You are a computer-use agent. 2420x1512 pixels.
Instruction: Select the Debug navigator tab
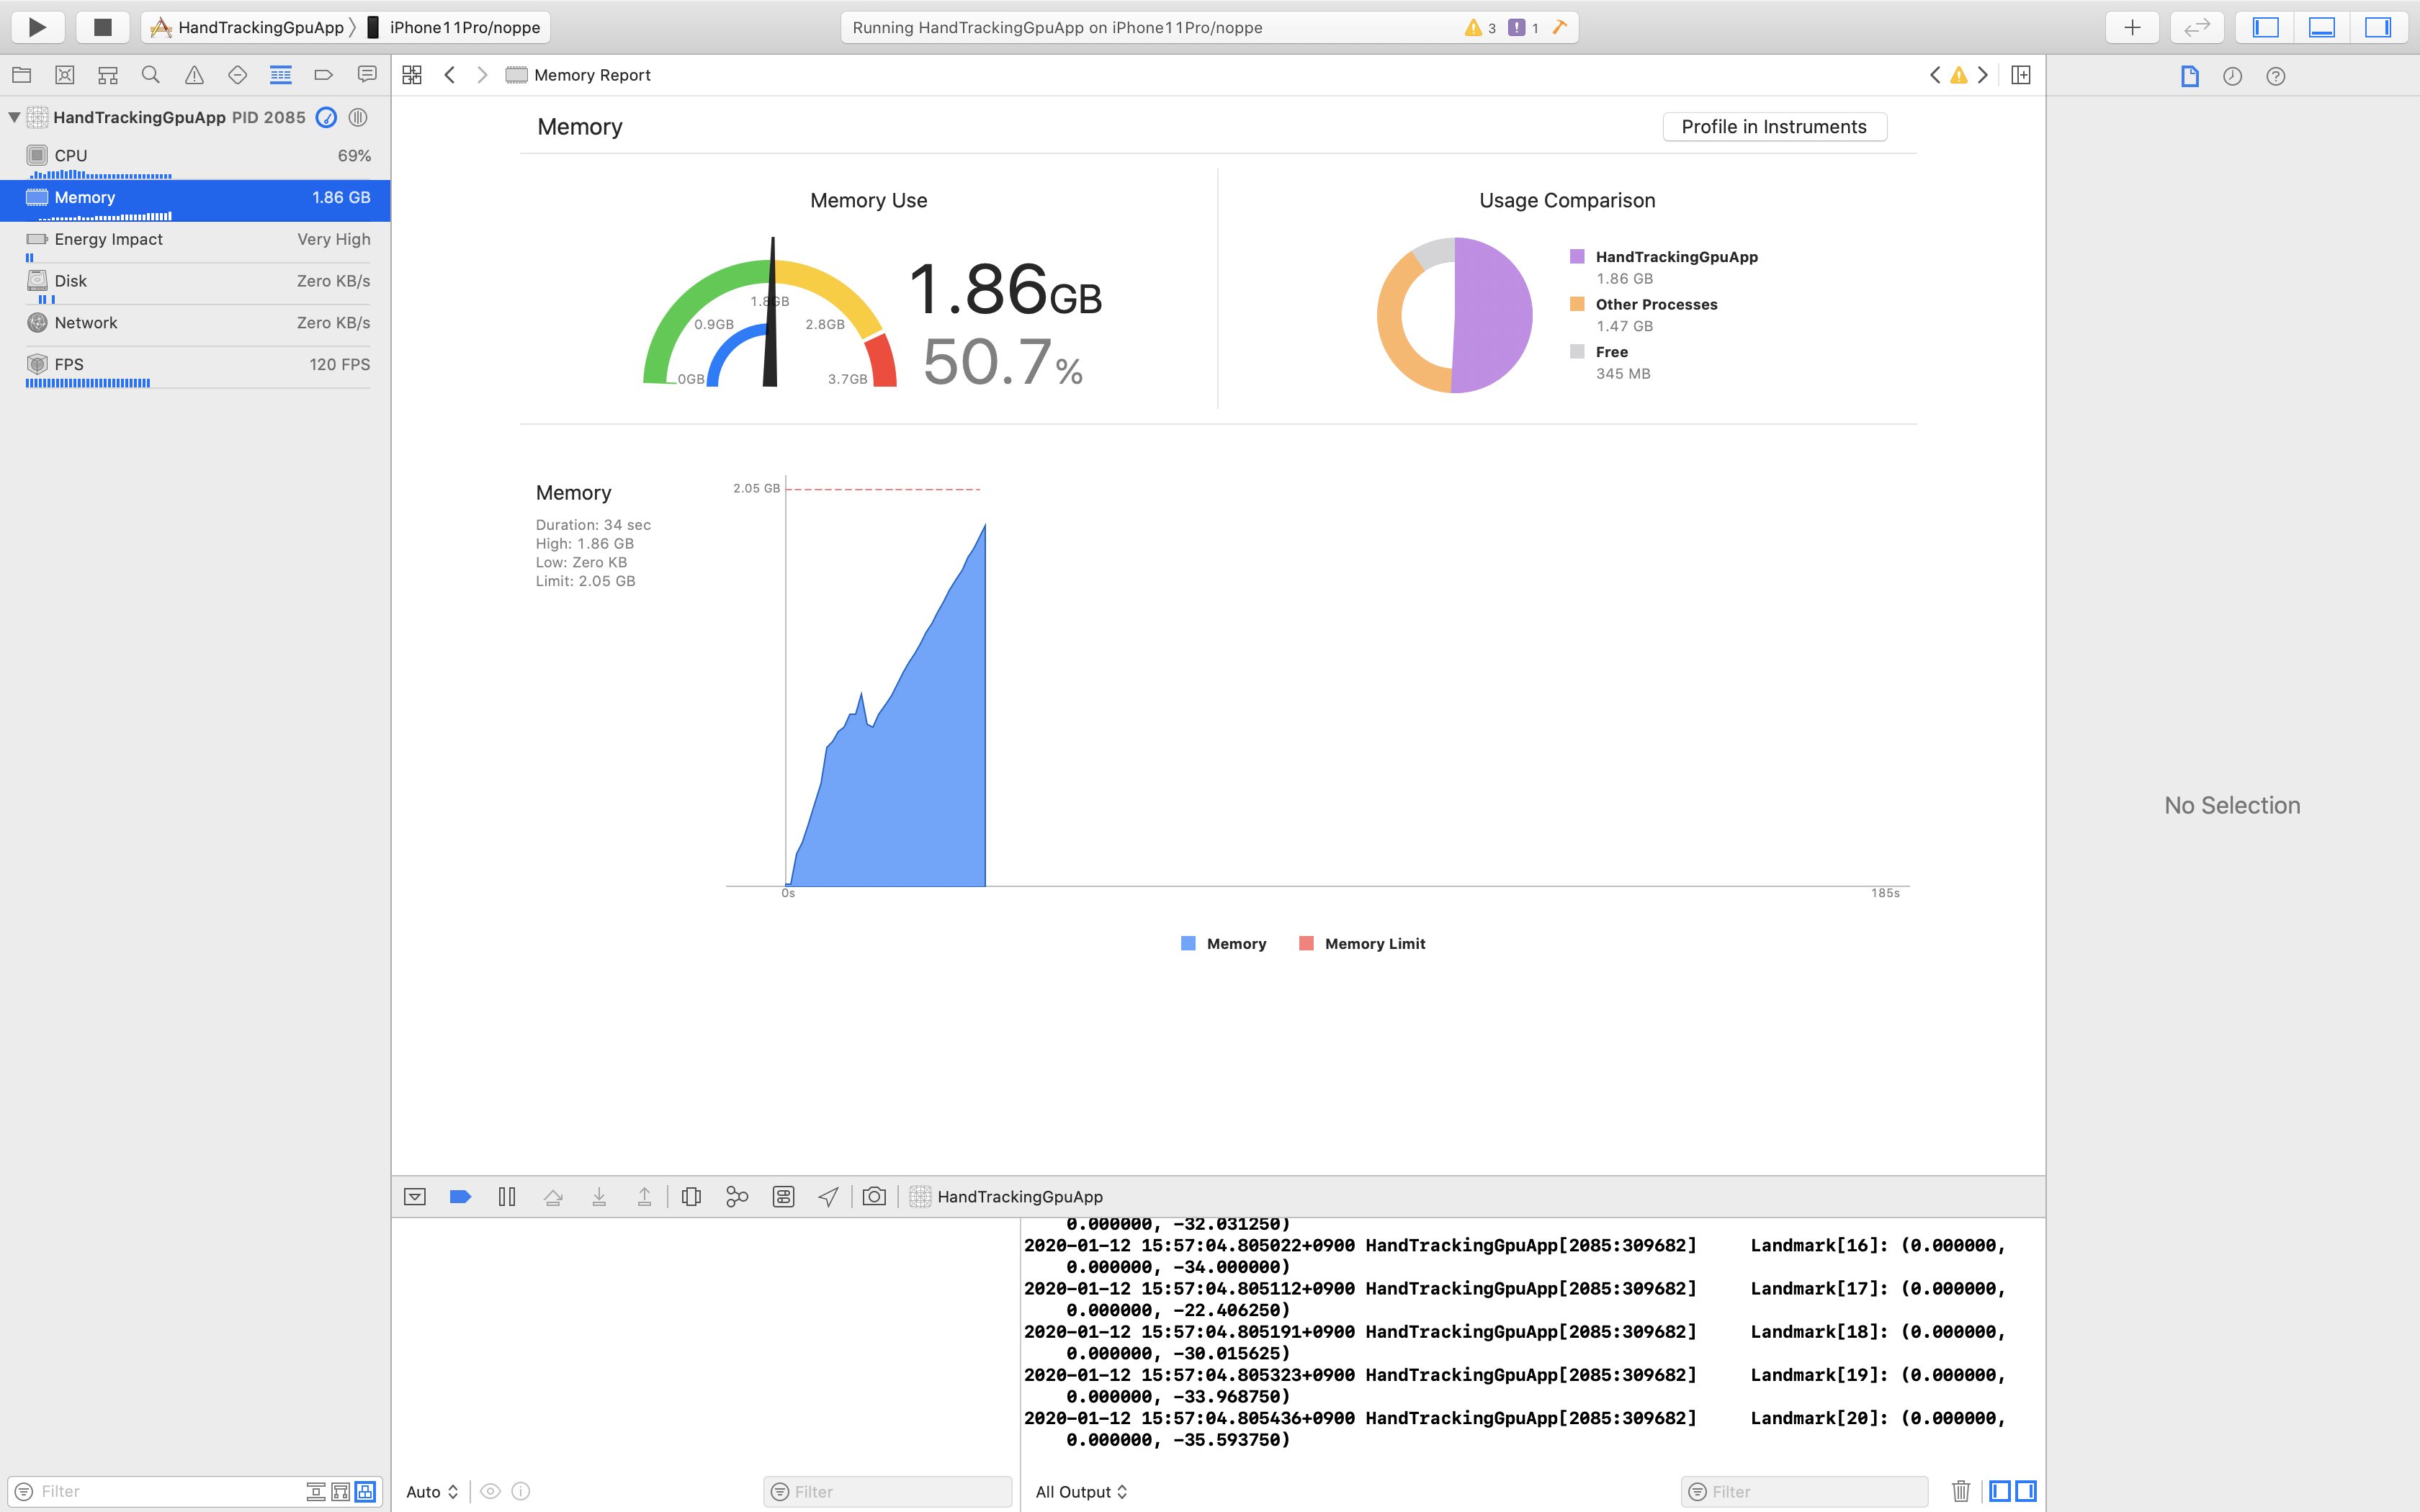coord(281,75)
